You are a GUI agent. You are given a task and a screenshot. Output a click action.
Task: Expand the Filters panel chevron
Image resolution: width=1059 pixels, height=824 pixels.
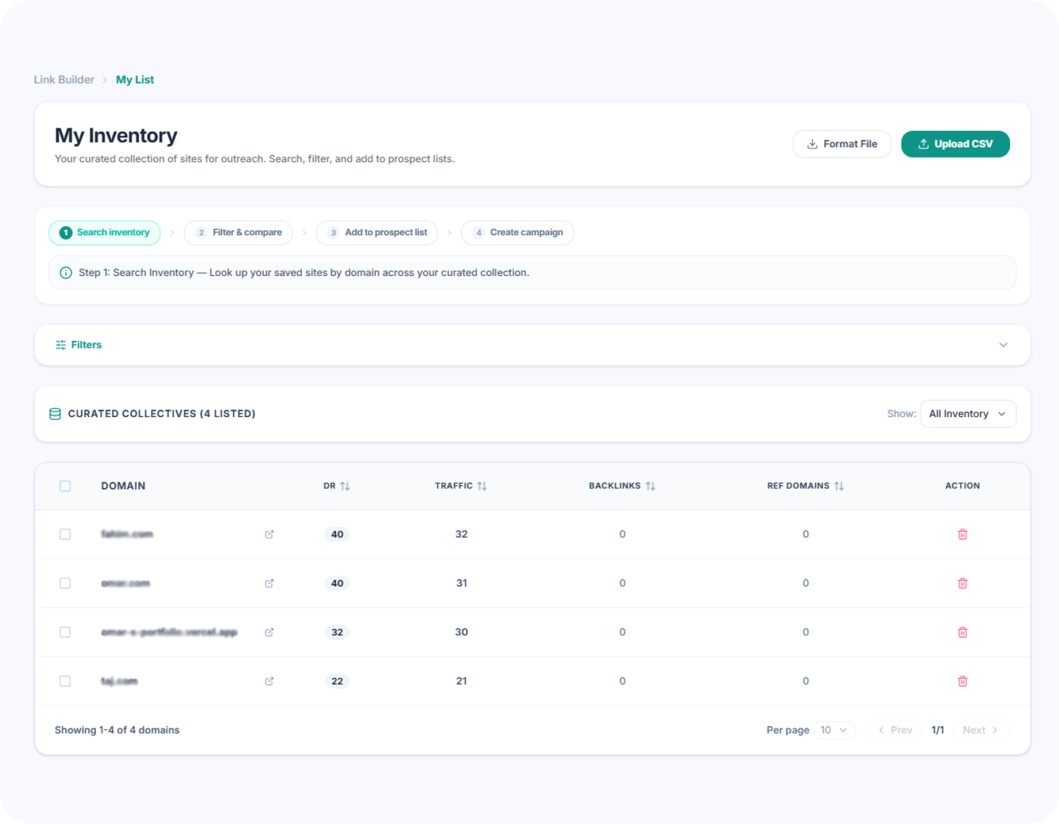click(x=1003, y=345)
